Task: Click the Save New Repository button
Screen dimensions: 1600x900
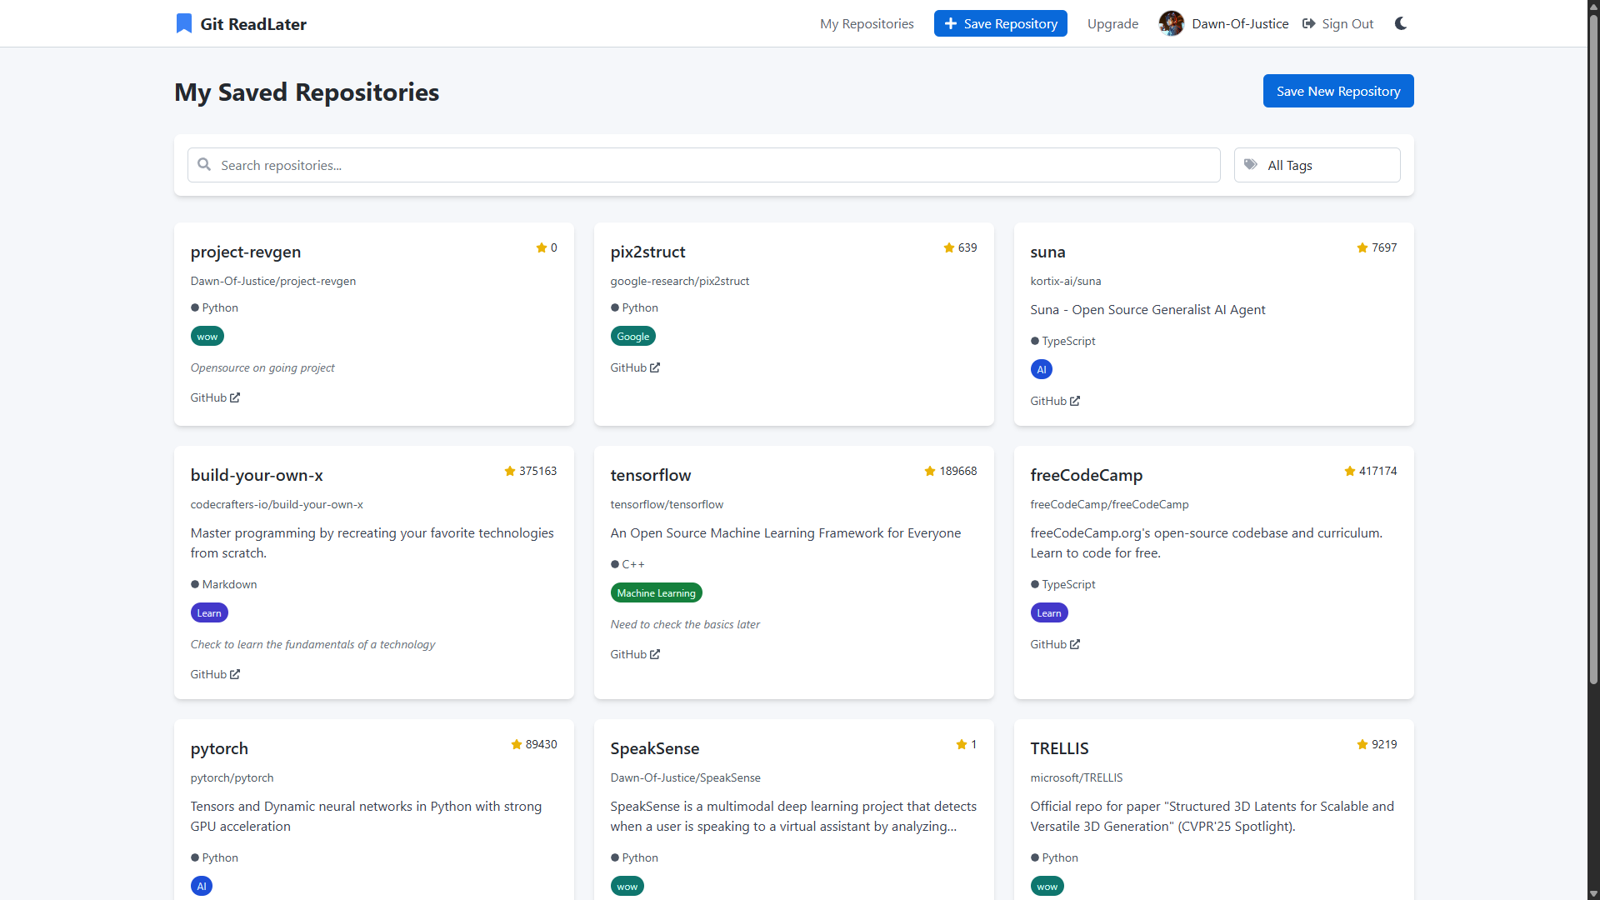Action: (x=1338, y=91)
